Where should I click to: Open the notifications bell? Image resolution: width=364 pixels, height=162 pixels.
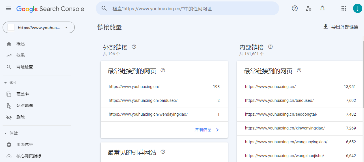322,8
